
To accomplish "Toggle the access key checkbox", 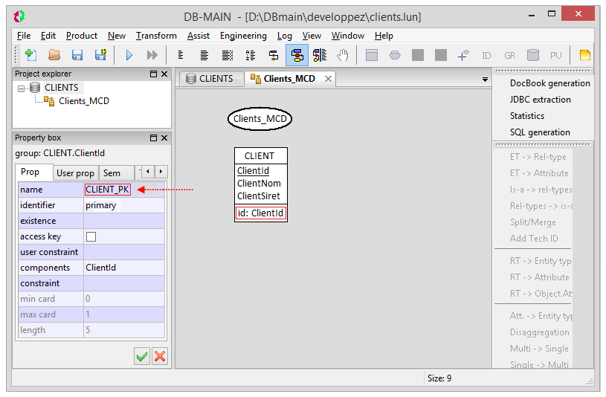I will click(91, 237).
